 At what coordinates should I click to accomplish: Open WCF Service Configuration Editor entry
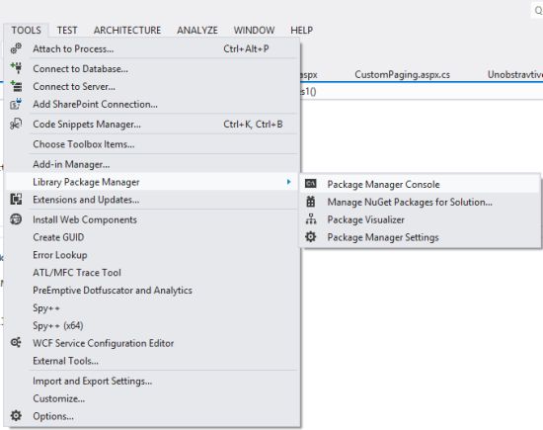pos(152,343)
